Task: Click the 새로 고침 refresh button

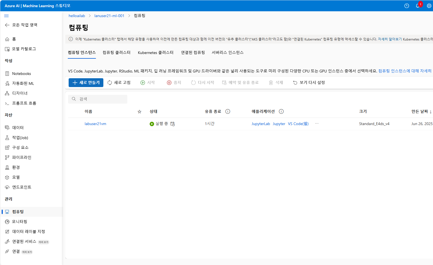Action: click(x=119, y=83)
